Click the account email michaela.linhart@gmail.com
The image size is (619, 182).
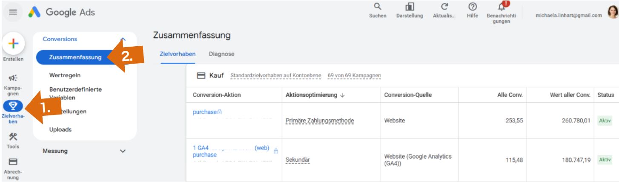(x=569, y=15)
